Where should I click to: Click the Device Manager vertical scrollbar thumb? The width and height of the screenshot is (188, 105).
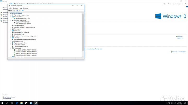click(83, 33)
